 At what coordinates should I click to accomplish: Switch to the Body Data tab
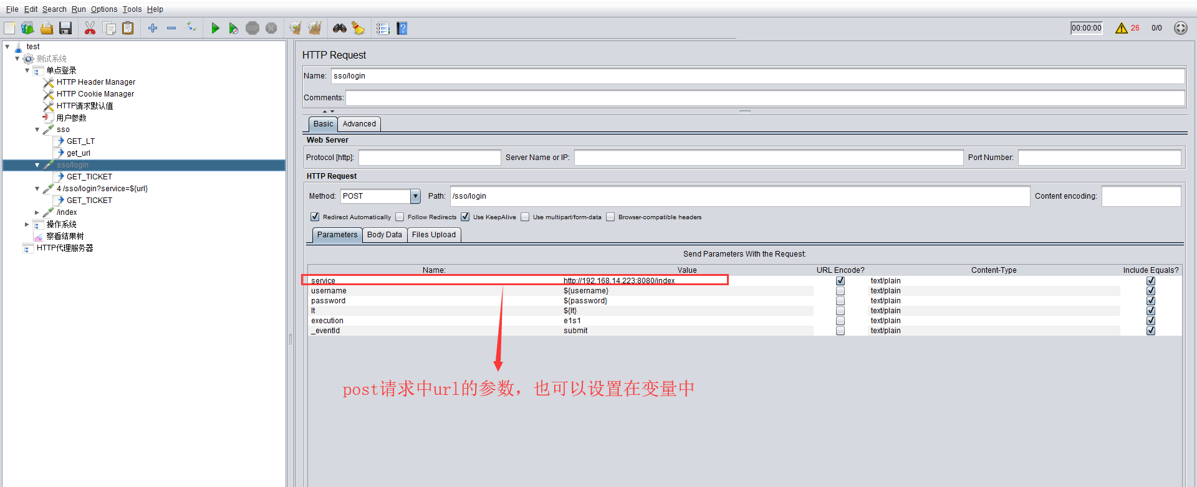[x=385, y=235]
